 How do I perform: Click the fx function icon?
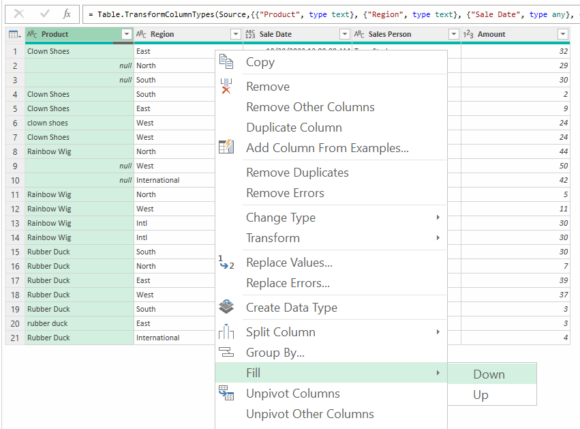67,14
